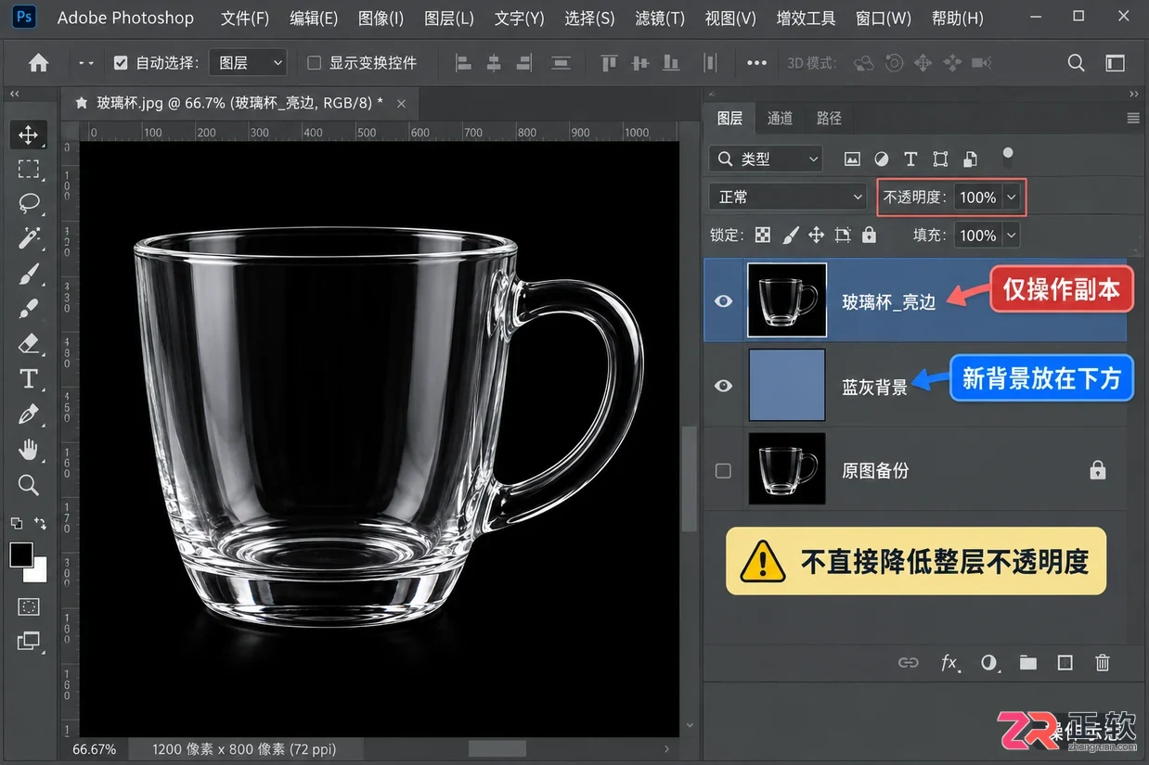Click the Home icon in options bar
The image size is (1149, 765).
tap(38, 63)
